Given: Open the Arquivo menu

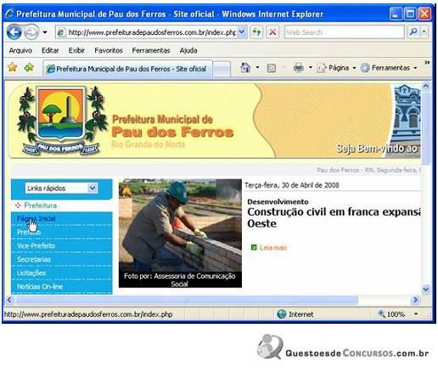Looking at the screenshot, I should click(20, 50).
